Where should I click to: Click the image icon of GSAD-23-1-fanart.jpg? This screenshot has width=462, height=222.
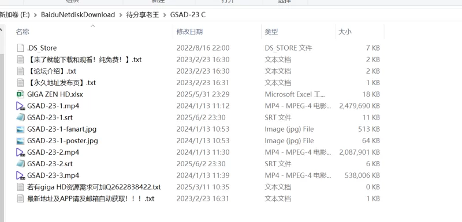coord(20,129)
